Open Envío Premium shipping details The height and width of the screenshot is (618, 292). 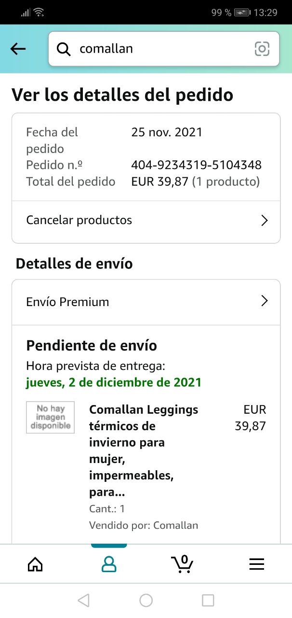[146, 302]
